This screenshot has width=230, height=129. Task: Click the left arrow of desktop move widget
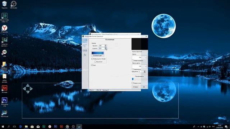coord(24,89)
